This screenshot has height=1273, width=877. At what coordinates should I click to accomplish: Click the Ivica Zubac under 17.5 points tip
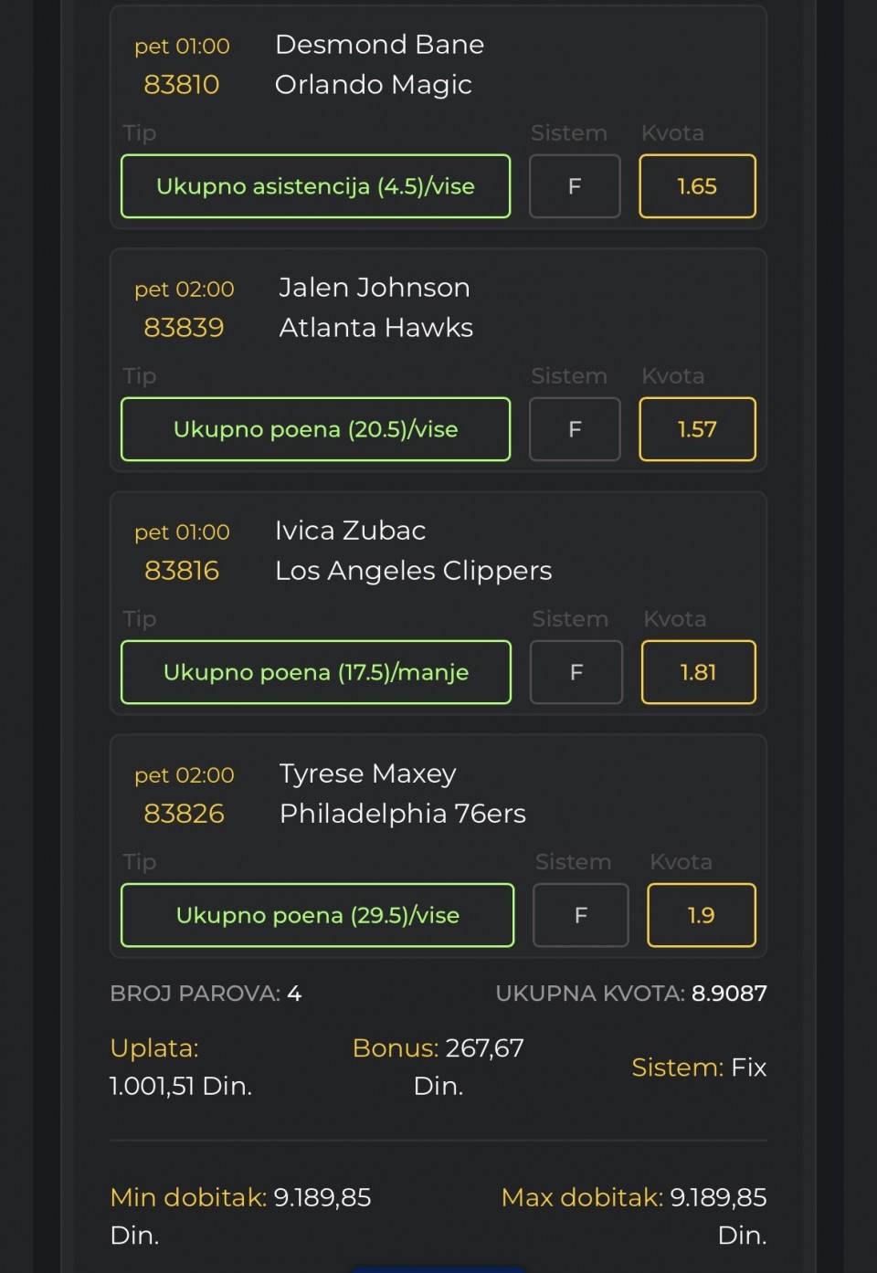click(x=315, y=672)
